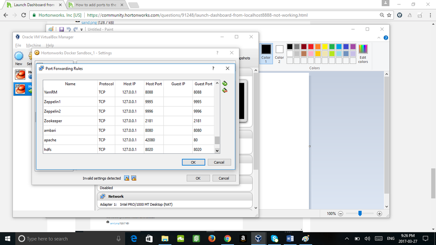The width and height of the screenshot is (436, 245).
Task: Confirm port forwarding rules with OK
Action: point(193,162)
